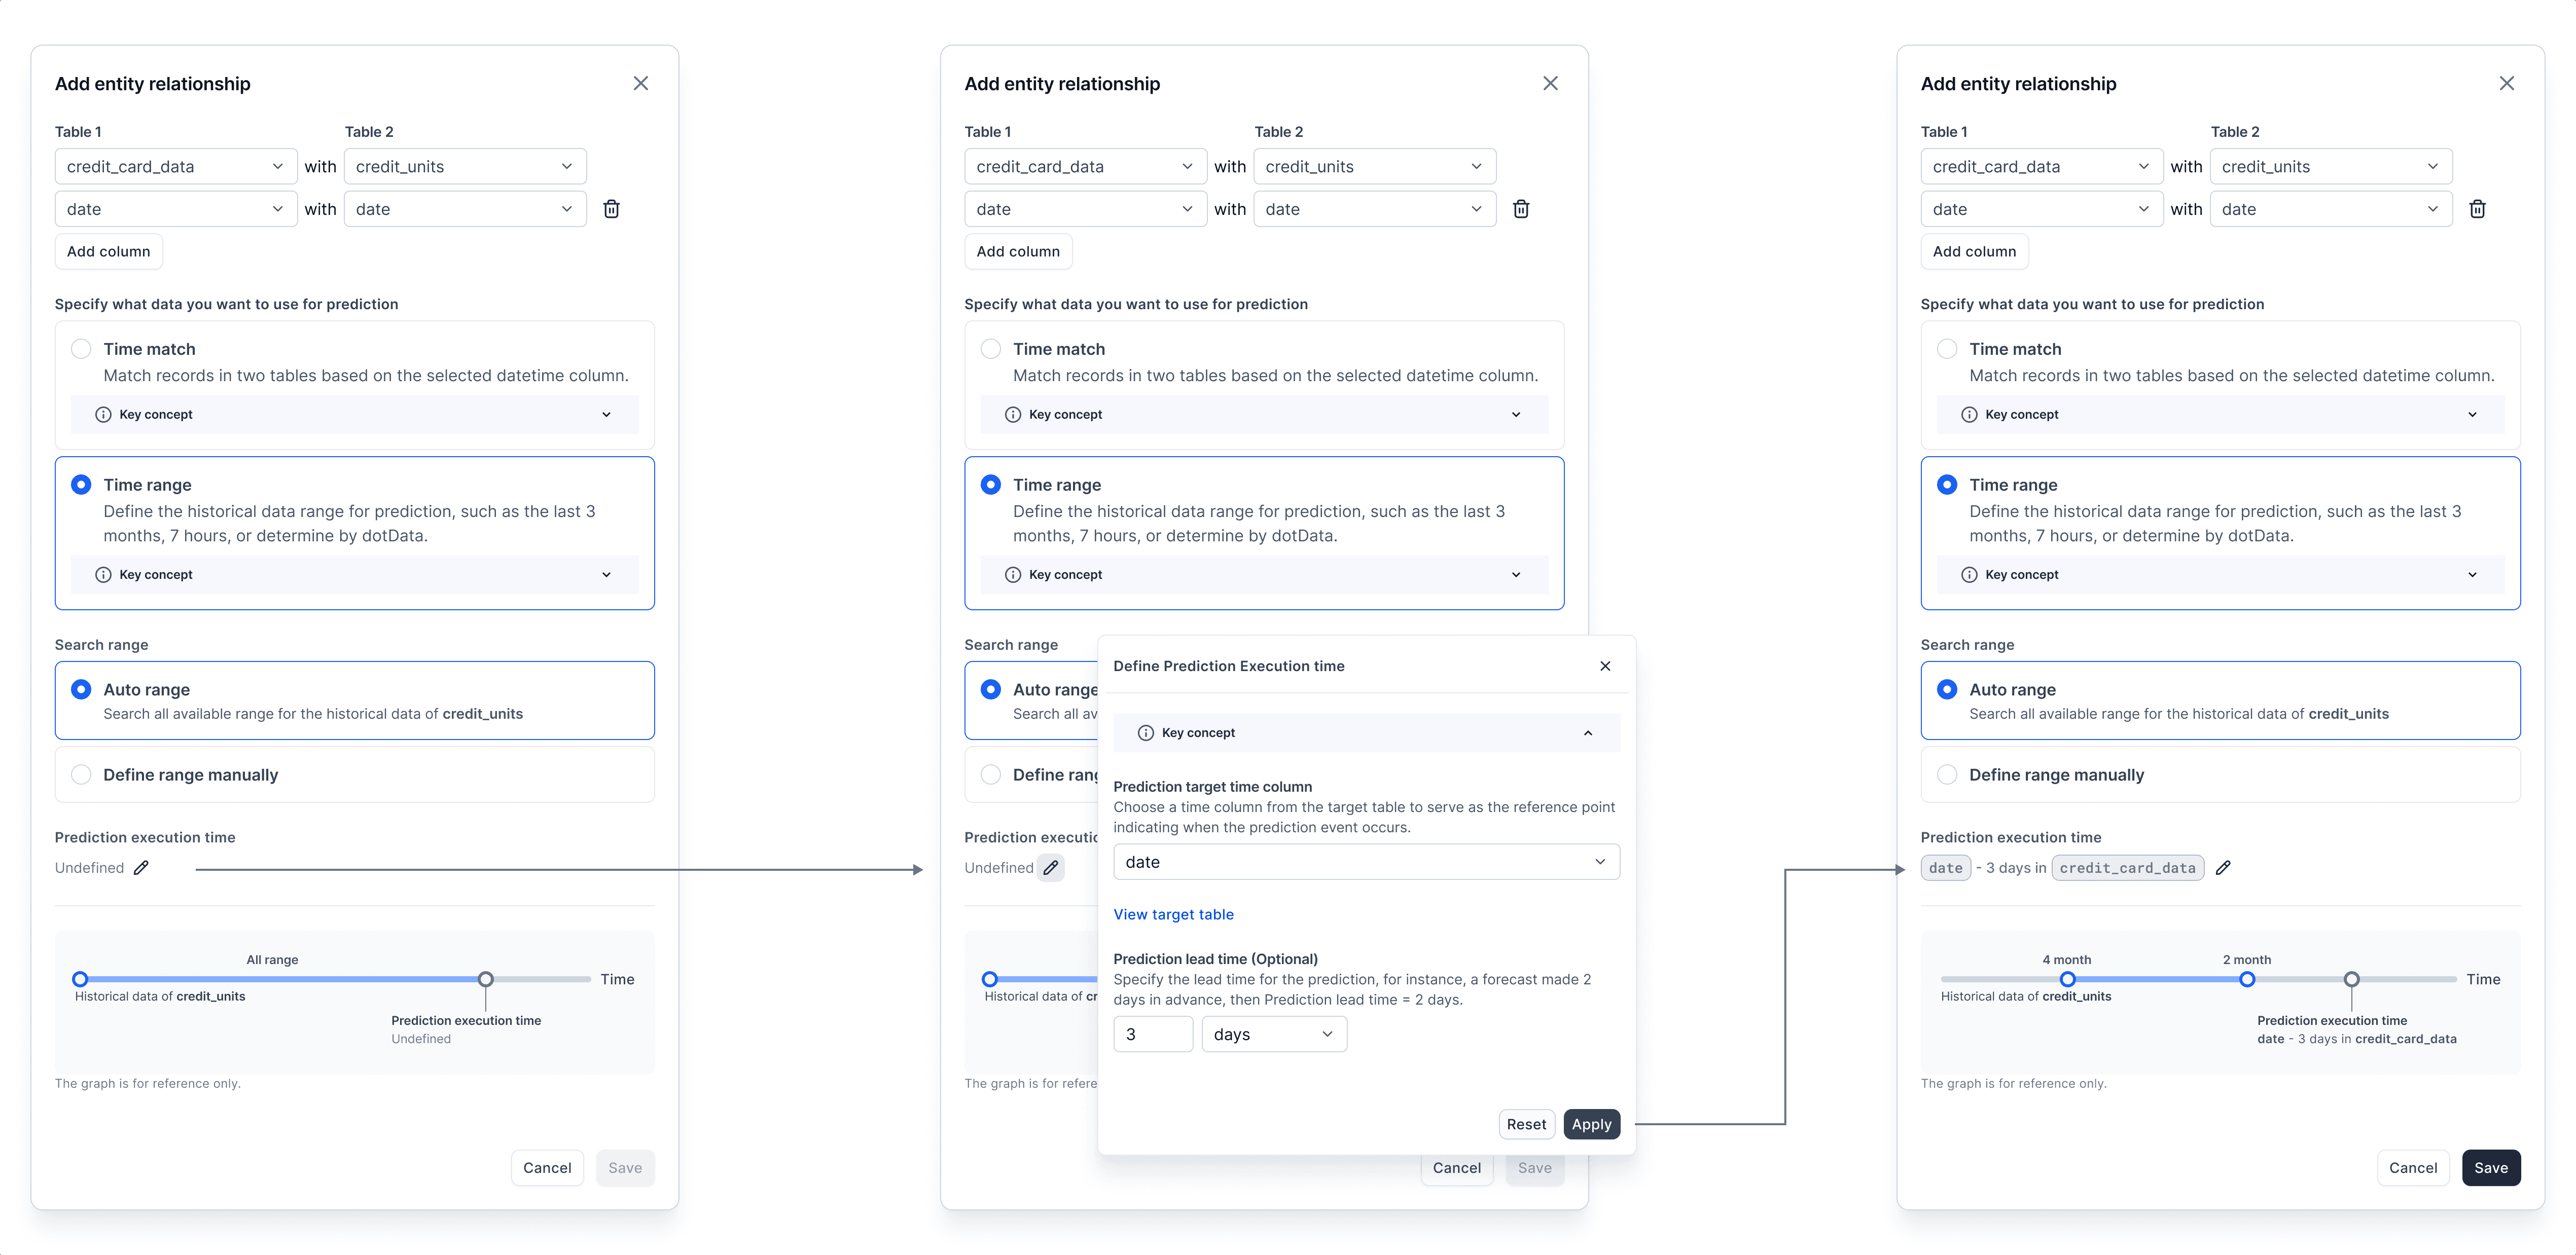Screen dimensions: 2576x1255
Task: Click the 2 month slider handle
Action: pos(2246,979)
